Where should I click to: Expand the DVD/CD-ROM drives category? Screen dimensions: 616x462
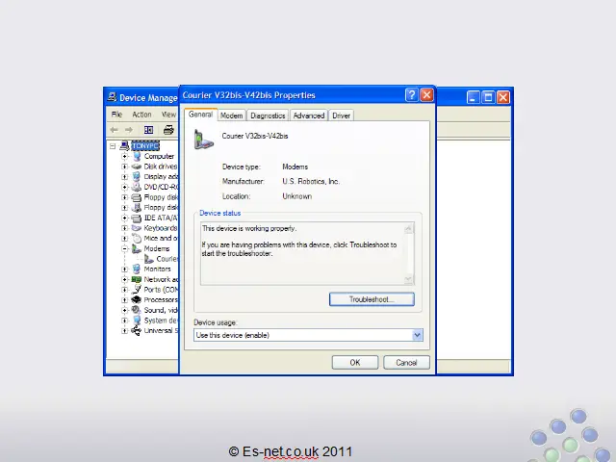pyautogui.click(x=124, y=187)
